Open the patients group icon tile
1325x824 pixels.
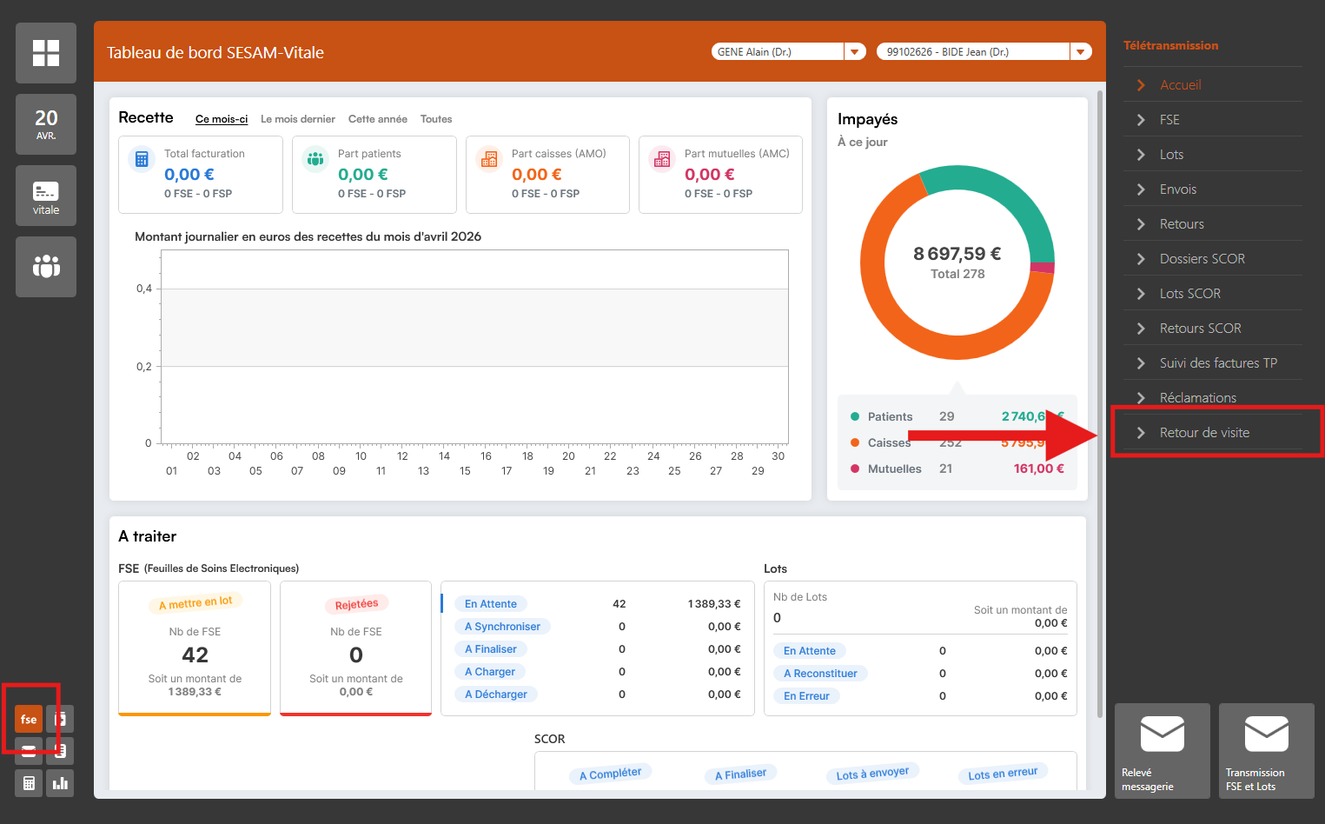point(46,267)
